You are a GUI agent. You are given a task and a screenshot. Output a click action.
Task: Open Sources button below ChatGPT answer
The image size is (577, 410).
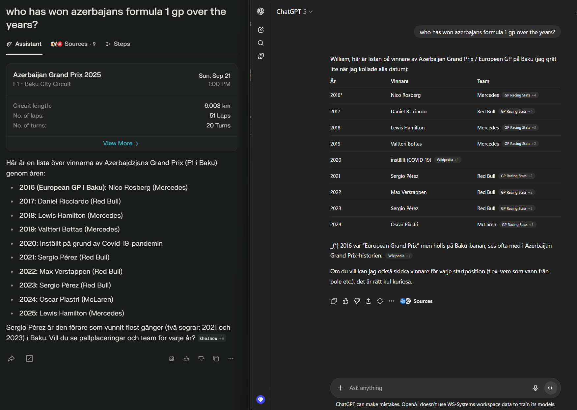click(416, 301)
